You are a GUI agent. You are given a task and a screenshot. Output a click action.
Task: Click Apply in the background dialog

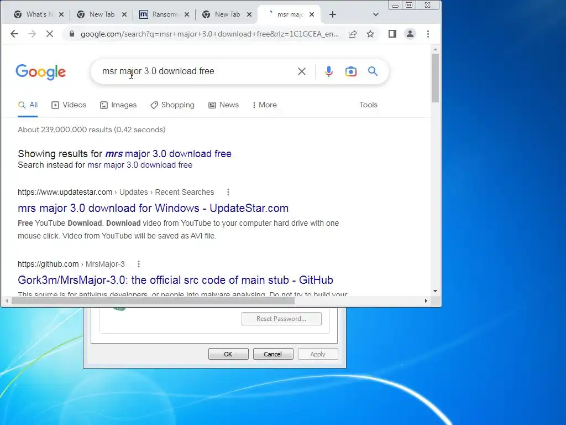[318, 354]
